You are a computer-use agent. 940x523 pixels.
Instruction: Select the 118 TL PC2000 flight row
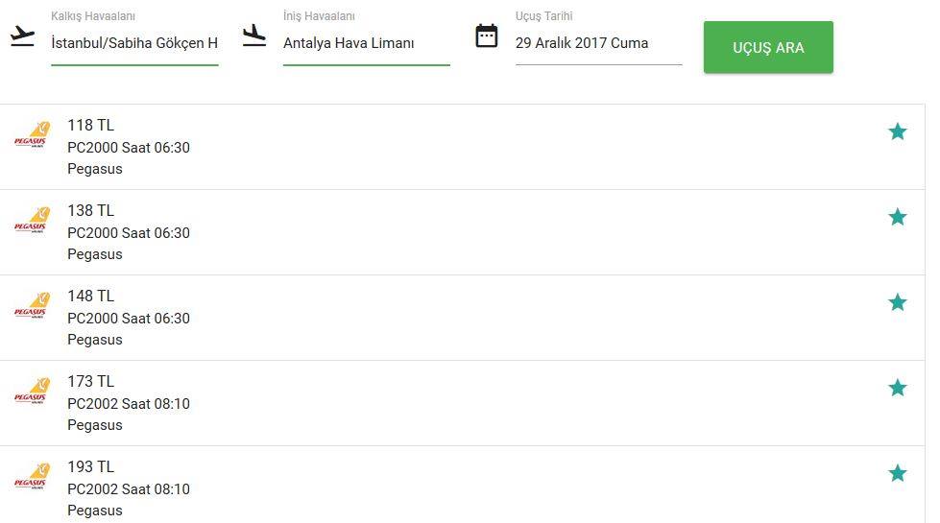click(x=462, y=147)
